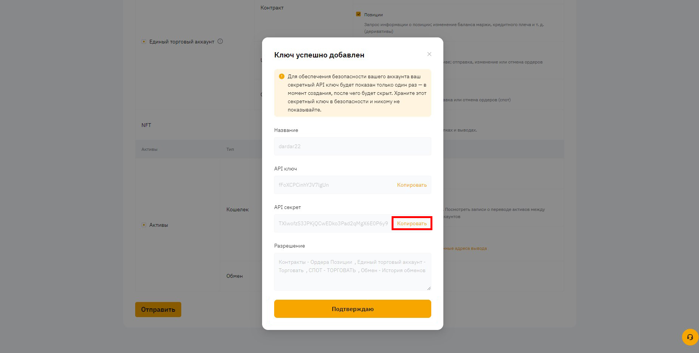Click the Разрешение permissions text area
699x353 pixels.
coord(352,272)
